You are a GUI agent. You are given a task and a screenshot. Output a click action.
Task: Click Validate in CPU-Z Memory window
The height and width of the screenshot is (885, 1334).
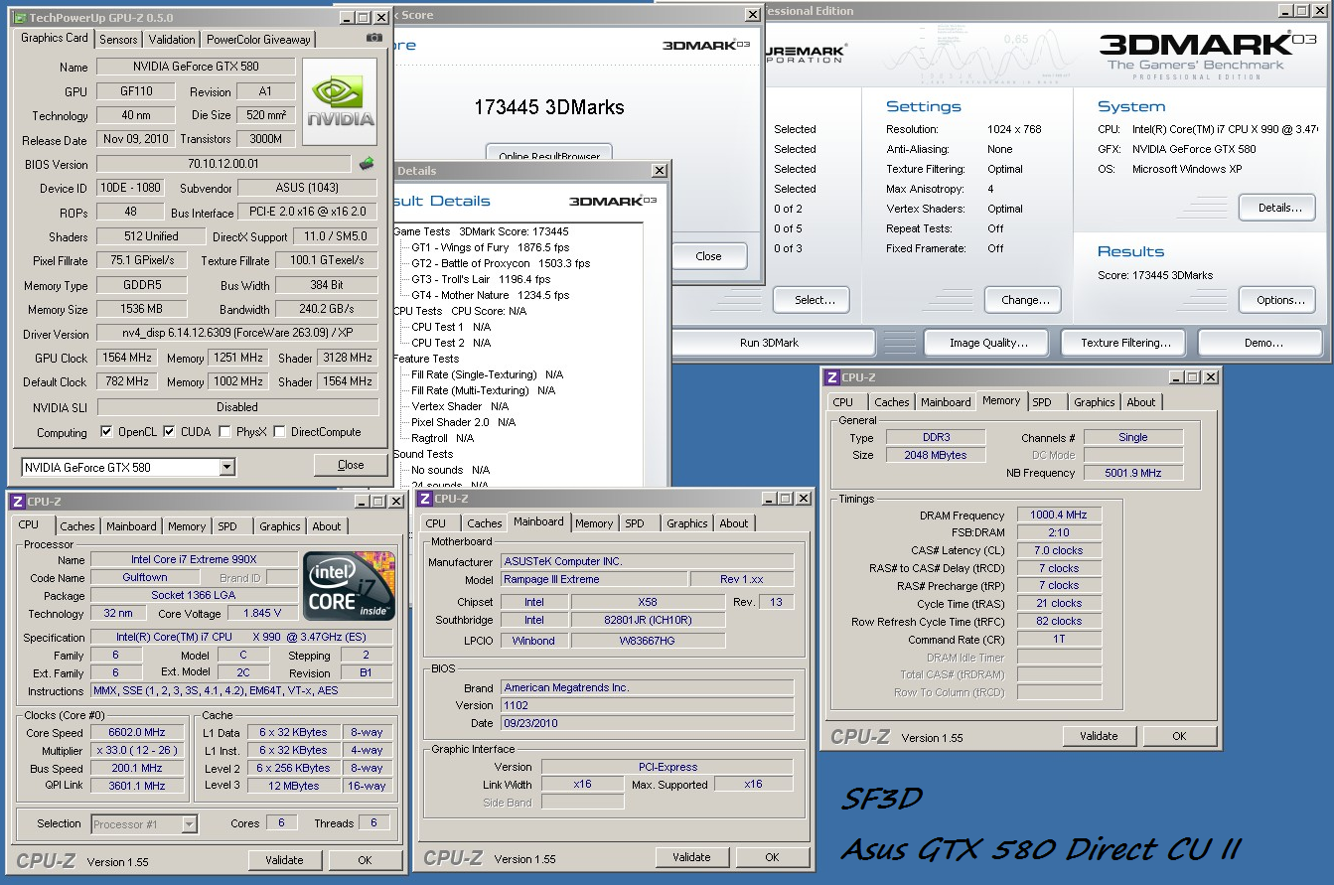point(1099,736)
